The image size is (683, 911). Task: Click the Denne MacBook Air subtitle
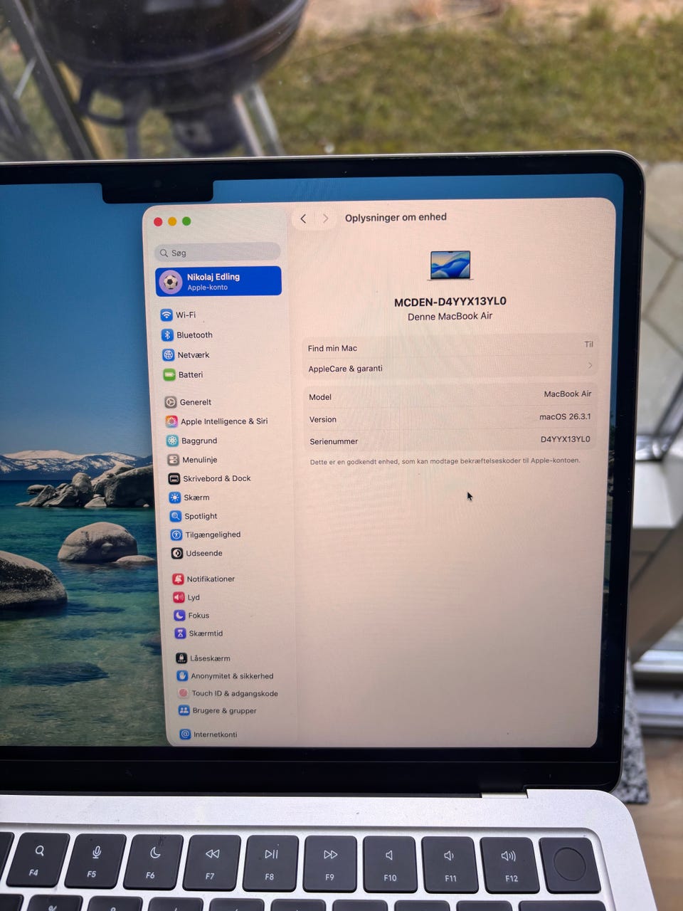[450, 316]
